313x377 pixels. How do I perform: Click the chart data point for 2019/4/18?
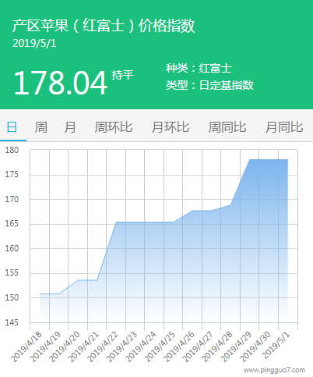pos(40,294)
